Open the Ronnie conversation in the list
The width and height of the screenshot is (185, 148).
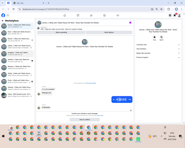click(x=17, y=40)
